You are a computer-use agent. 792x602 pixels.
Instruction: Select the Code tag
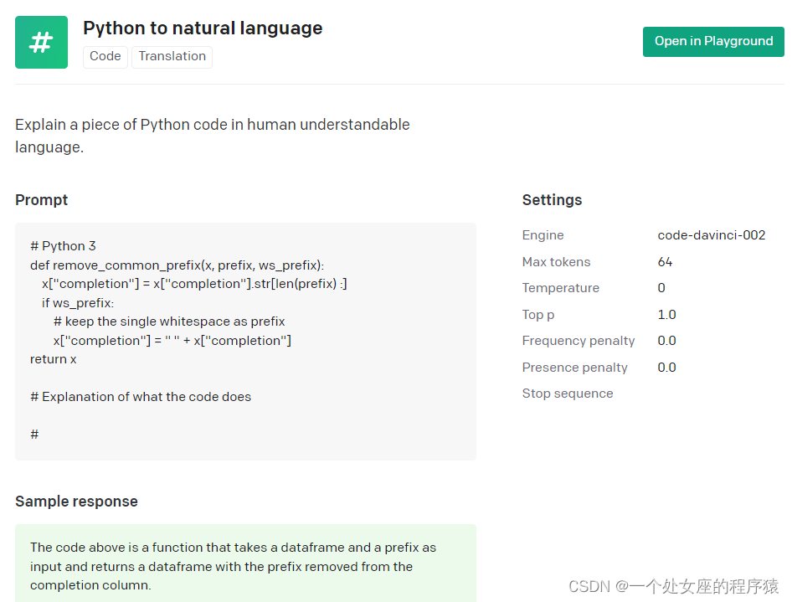(105, 56)
